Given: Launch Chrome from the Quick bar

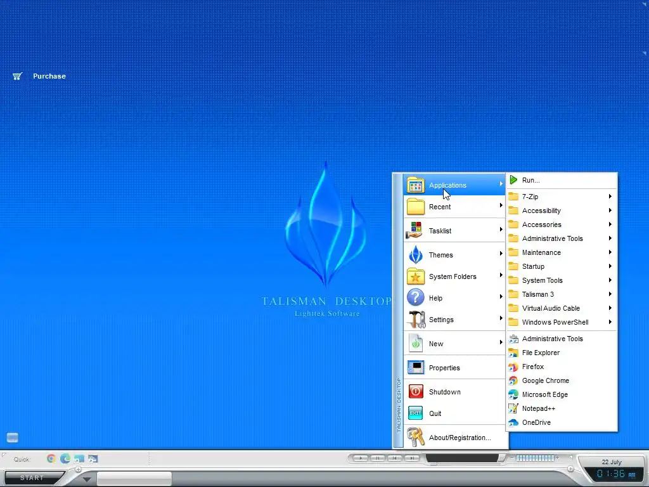Looking at the screenshot, I should pyautogui.click(x=51, y=458).
